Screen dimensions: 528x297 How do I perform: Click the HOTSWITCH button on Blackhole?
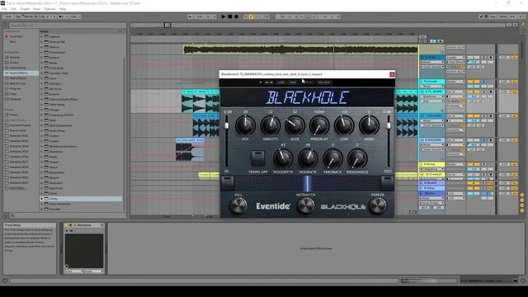(x=306, y=205)
